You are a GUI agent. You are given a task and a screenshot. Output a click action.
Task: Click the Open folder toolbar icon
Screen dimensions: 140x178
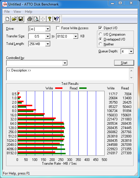pos(14,19)
